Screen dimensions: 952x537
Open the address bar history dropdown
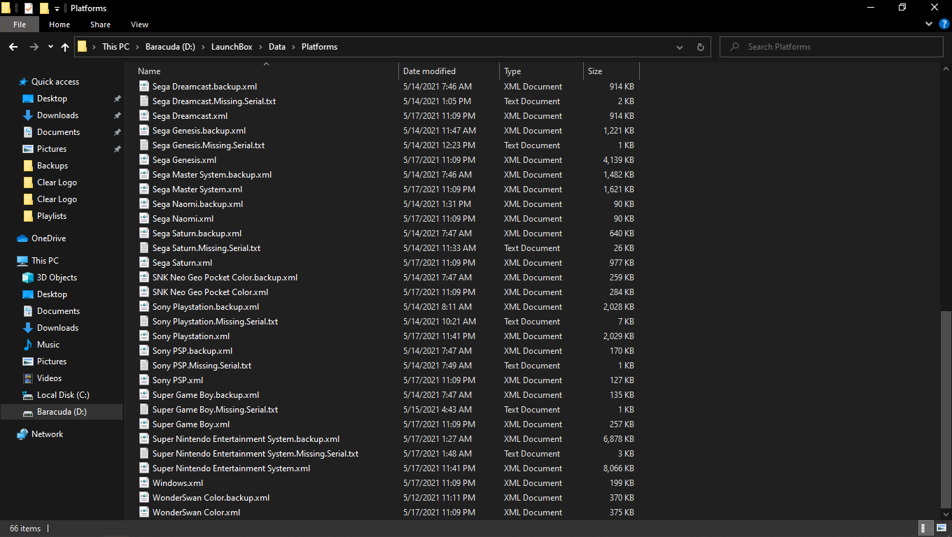tap(680, 47)
